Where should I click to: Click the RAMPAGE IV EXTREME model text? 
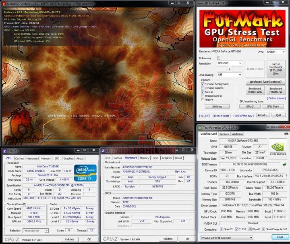pyautogui.click(x=136, y=172)
